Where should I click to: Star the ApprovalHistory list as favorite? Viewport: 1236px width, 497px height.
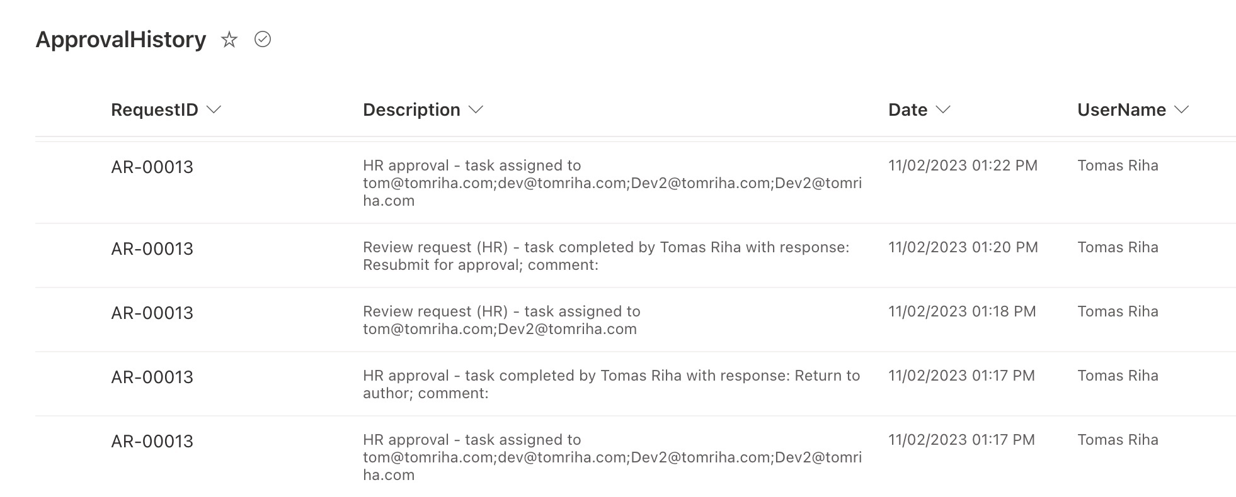tap(229, 40)
